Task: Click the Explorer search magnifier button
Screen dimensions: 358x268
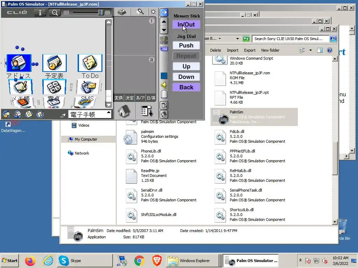Action: 333,39
